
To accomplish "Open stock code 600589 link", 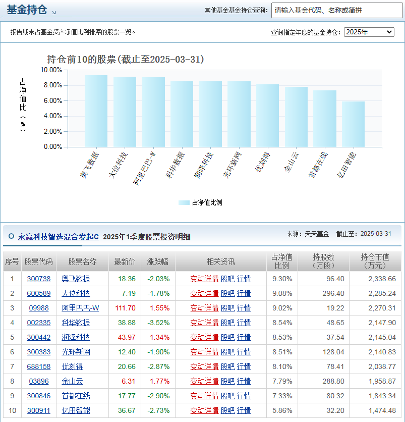I will (39, 293).
